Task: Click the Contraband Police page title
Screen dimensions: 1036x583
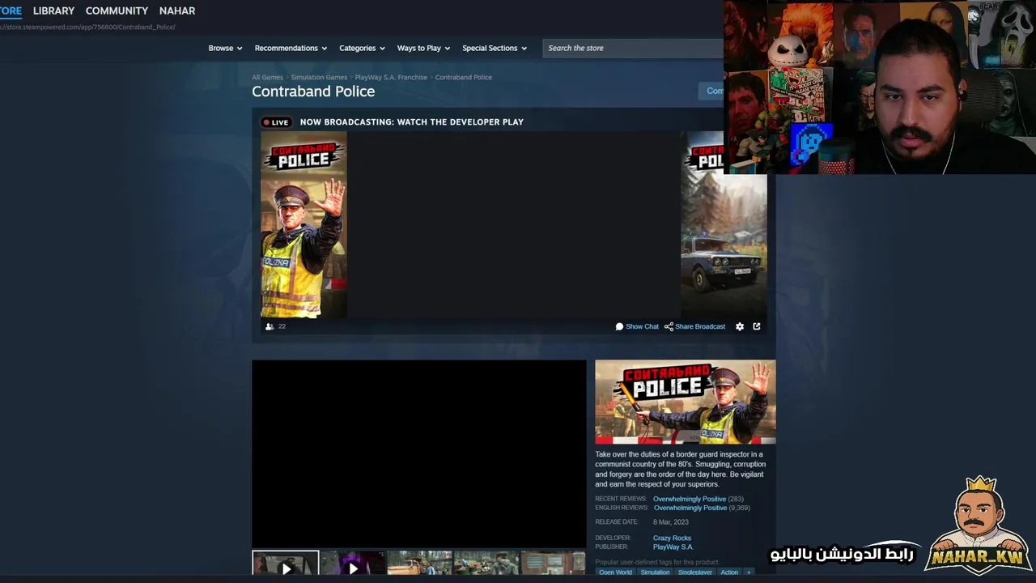Action: (313, 91)
